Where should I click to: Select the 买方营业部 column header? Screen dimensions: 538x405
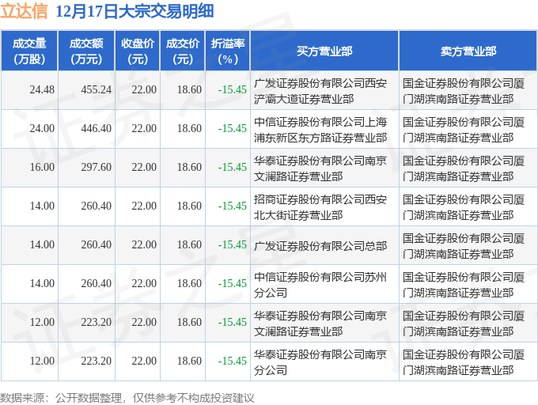pyautogui.click(x=324, y=51)
